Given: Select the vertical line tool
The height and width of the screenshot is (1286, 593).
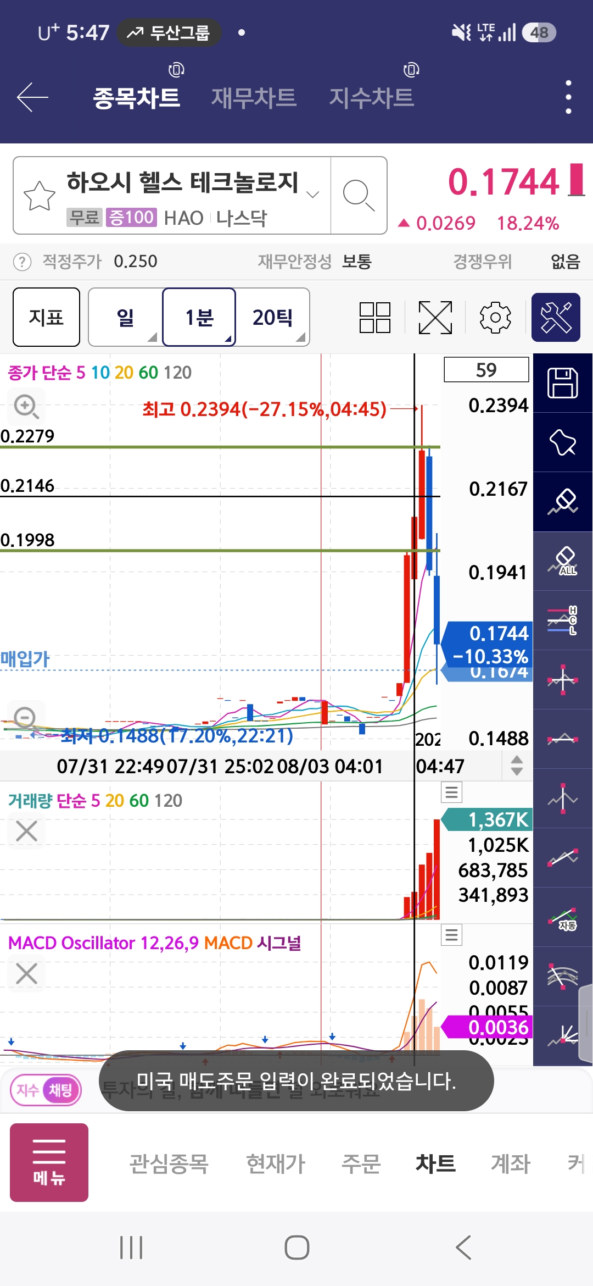Looking at the screenshot, I should 563,799.
